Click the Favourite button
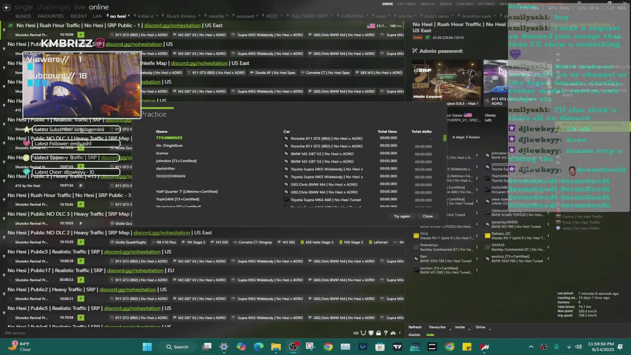Viewport: 631px width, 355px height. tap(437, 327)
